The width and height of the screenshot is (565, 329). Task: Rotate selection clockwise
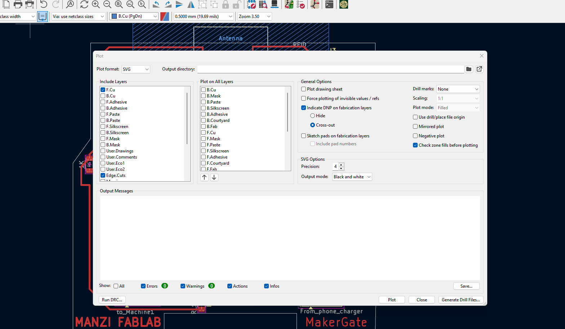point(168,4)
